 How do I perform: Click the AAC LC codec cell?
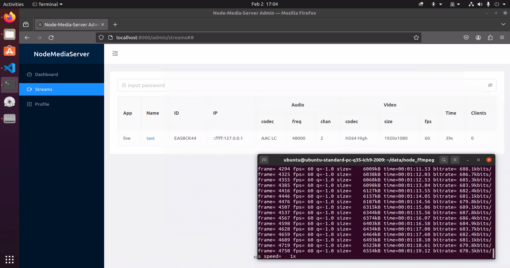click(269, 138)
